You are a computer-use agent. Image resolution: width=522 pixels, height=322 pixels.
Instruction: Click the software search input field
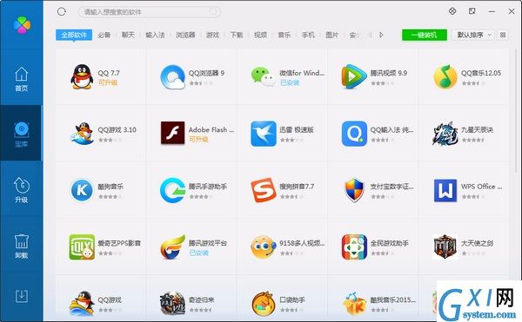point(150,12)
